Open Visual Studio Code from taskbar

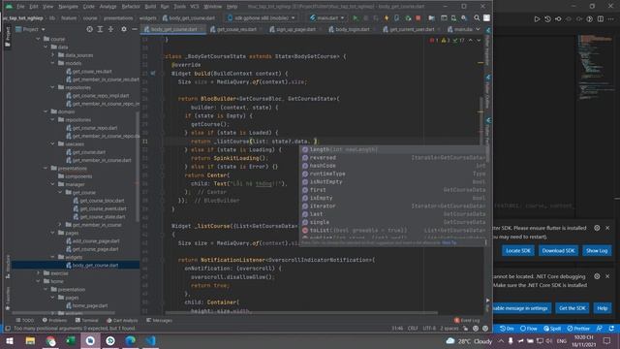[151, 340]
